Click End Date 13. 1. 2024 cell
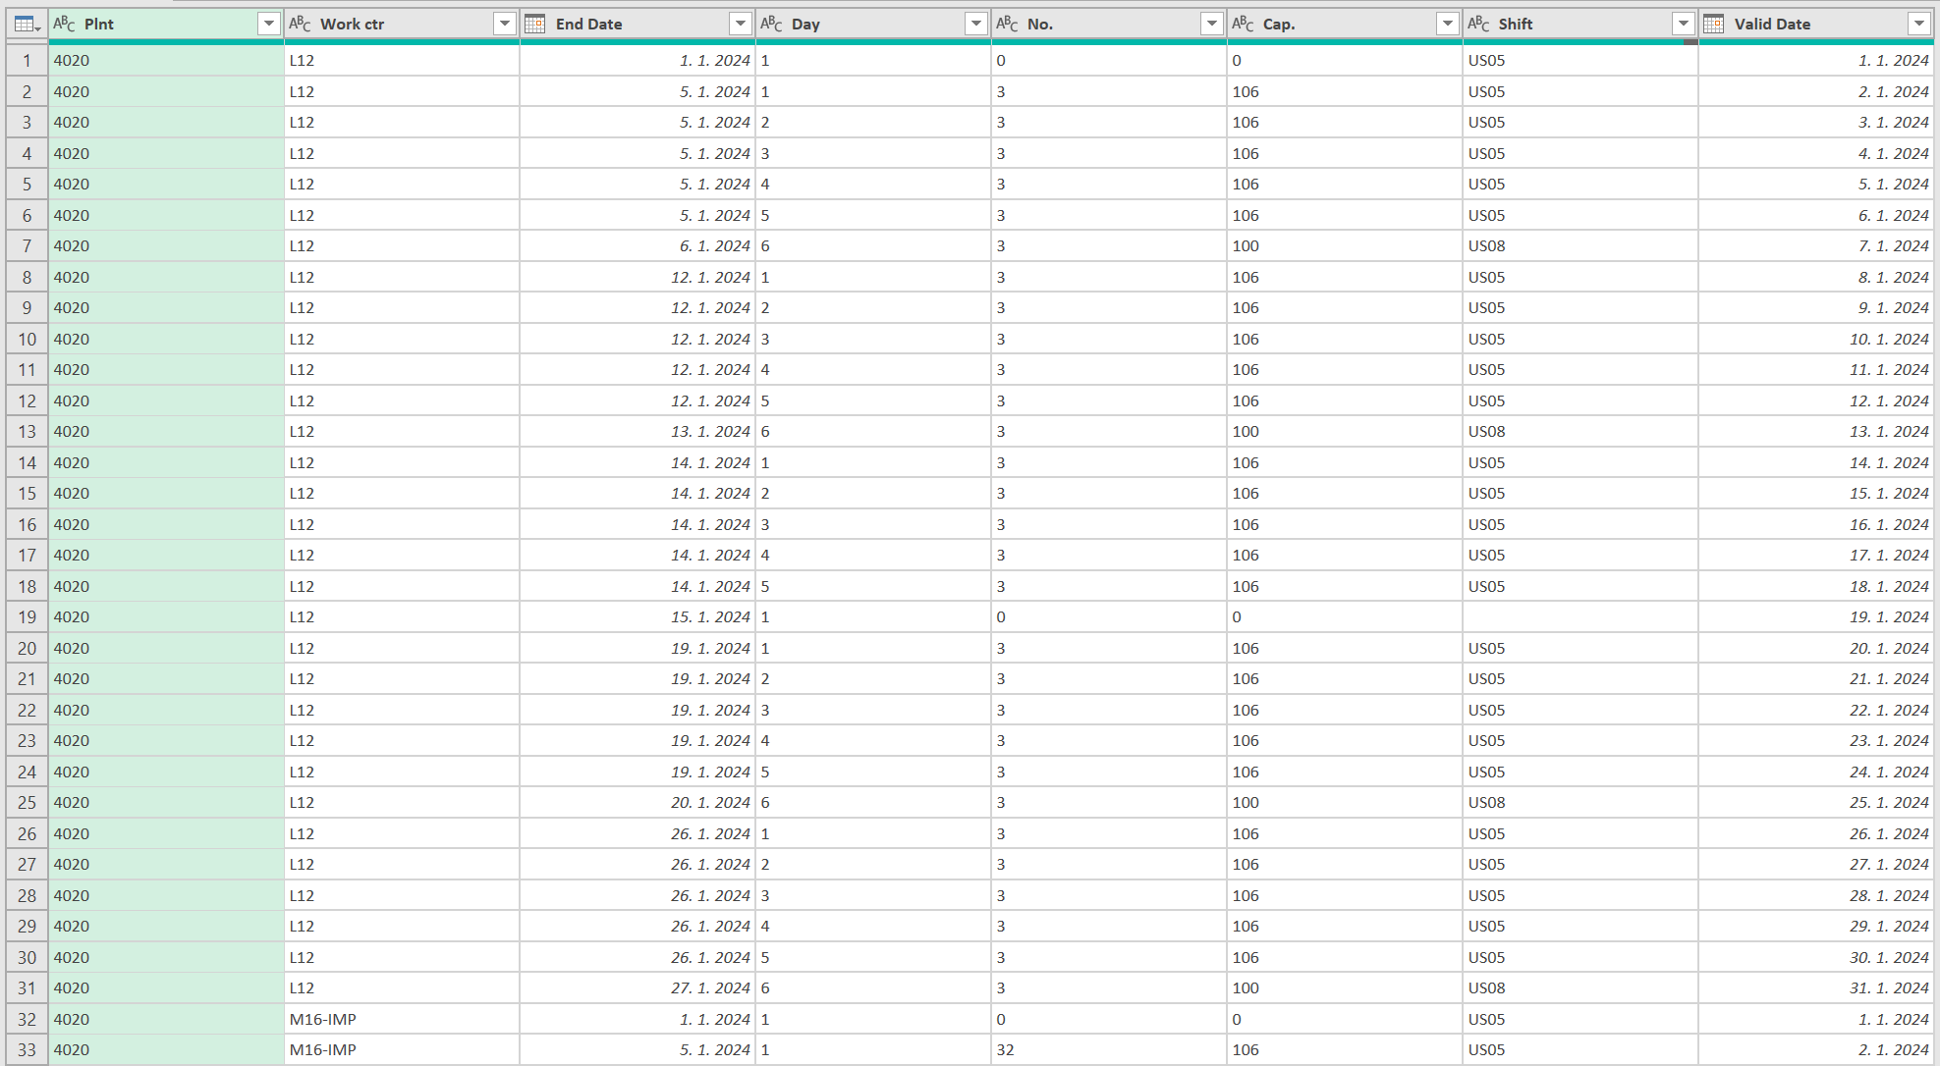Viewport: 1940px width, 1066px height. (637, 431)
